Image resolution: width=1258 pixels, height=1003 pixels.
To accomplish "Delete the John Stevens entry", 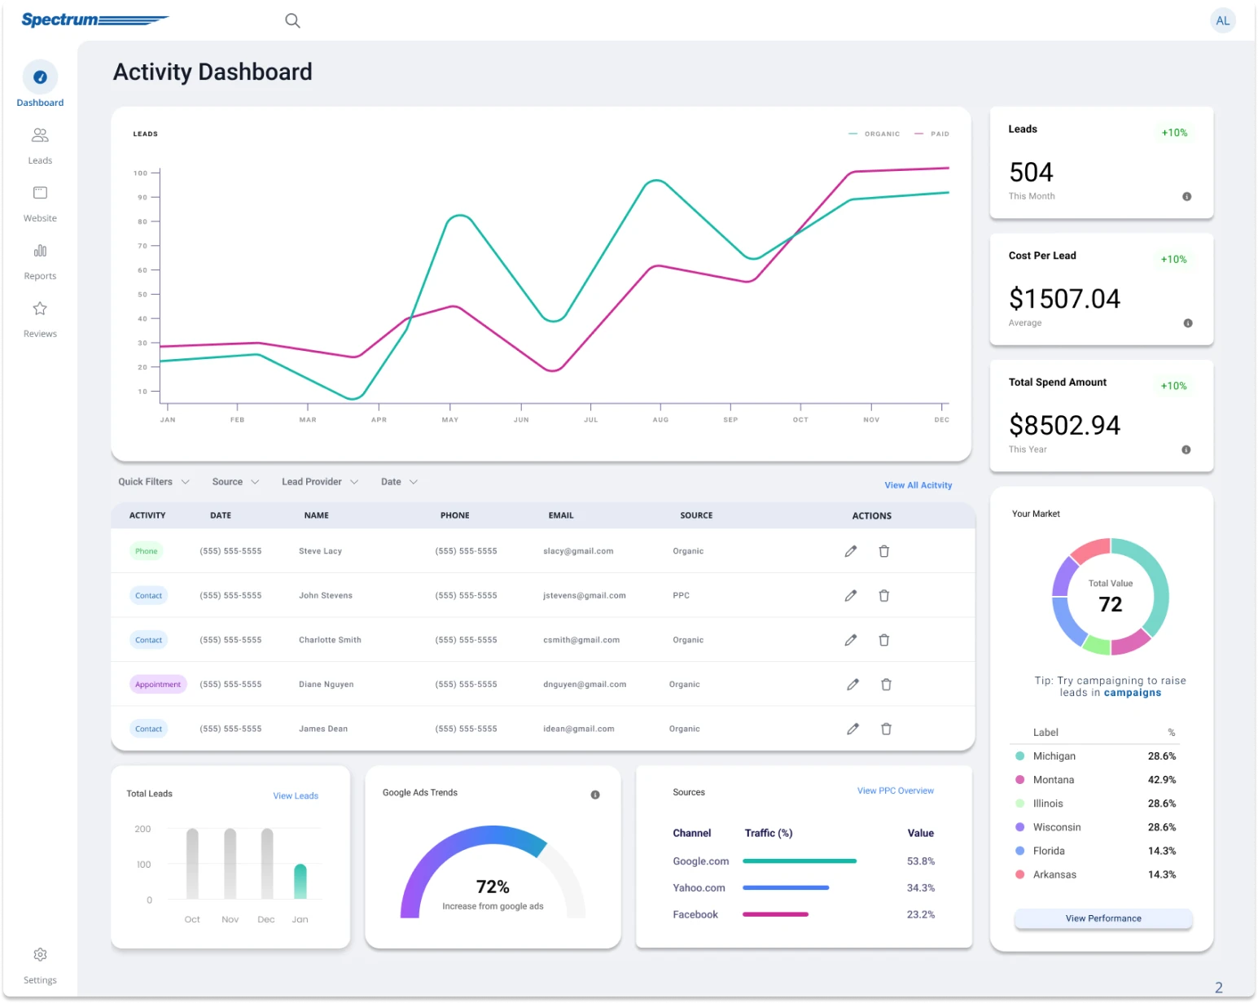I will (883, 596).
